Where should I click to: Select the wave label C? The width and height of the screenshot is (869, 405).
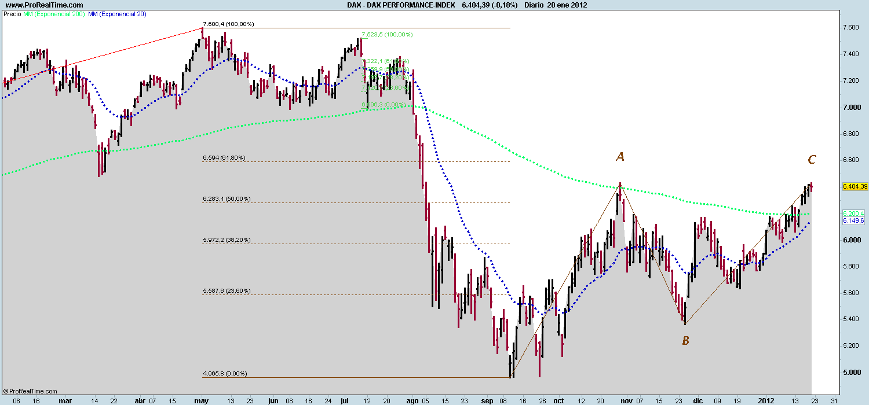click(812, 160)
